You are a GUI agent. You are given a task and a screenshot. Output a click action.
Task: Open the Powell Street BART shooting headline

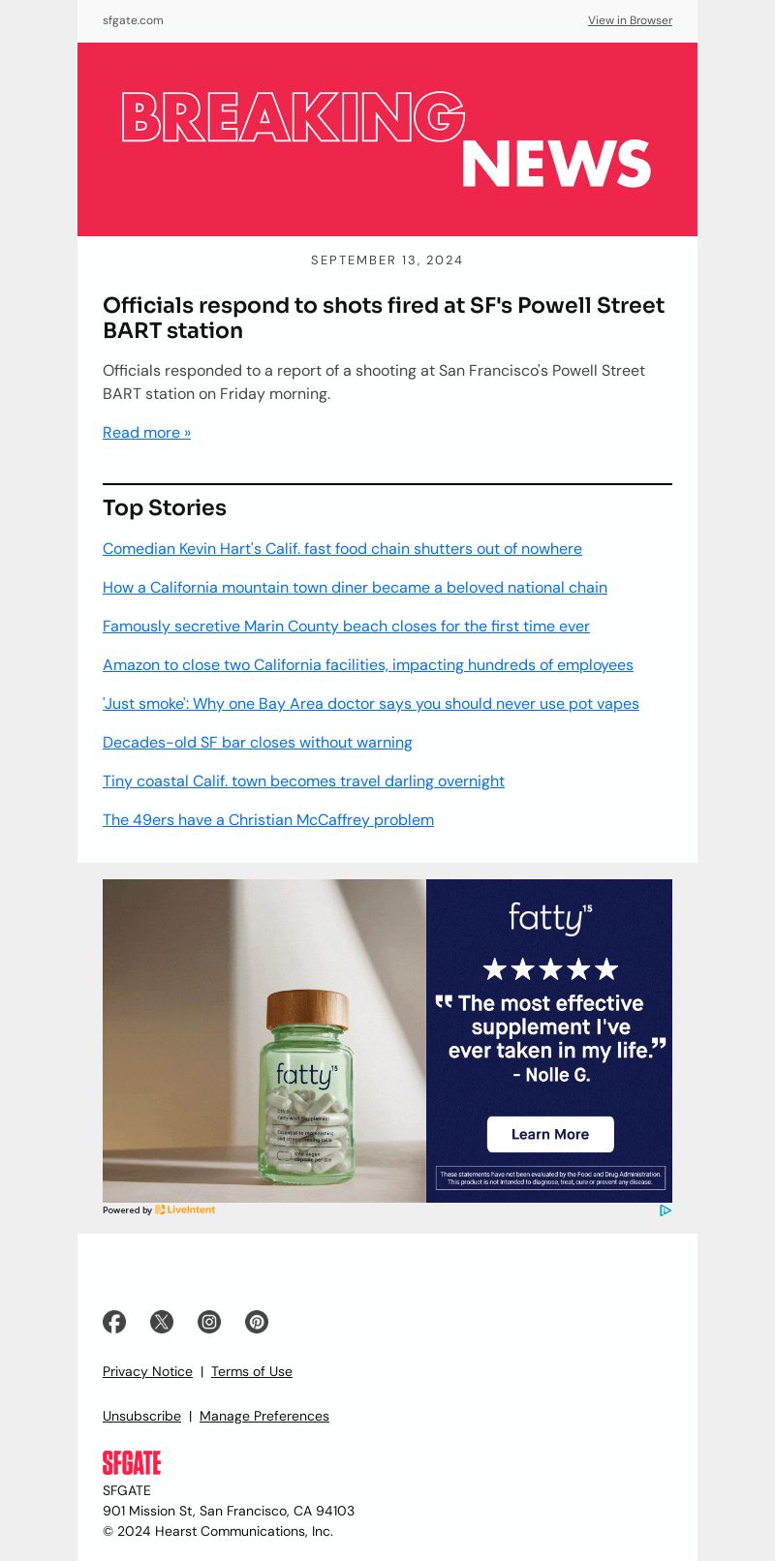point(384,318)
